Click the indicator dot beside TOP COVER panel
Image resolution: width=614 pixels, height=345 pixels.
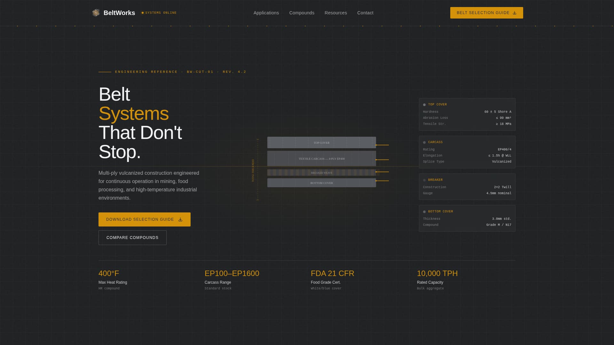[424, 104]
